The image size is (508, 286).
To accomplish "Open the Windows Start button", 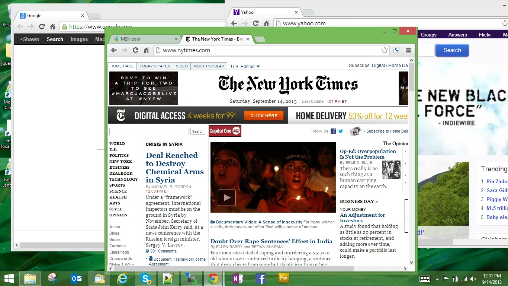I will (x=9, y=279).
